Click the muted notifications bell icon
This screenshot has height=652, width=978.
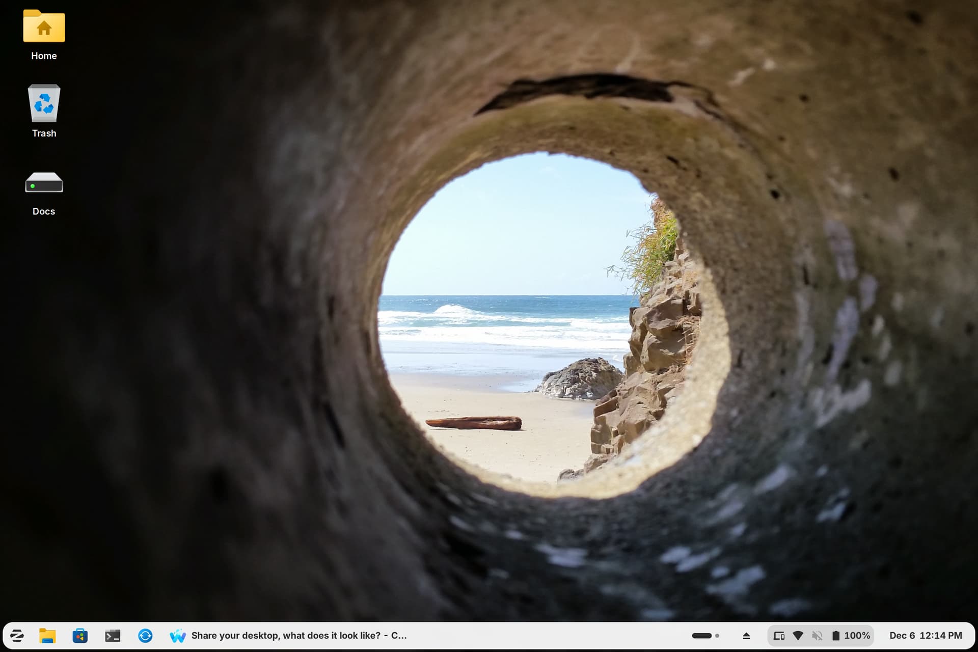[817, 635]
